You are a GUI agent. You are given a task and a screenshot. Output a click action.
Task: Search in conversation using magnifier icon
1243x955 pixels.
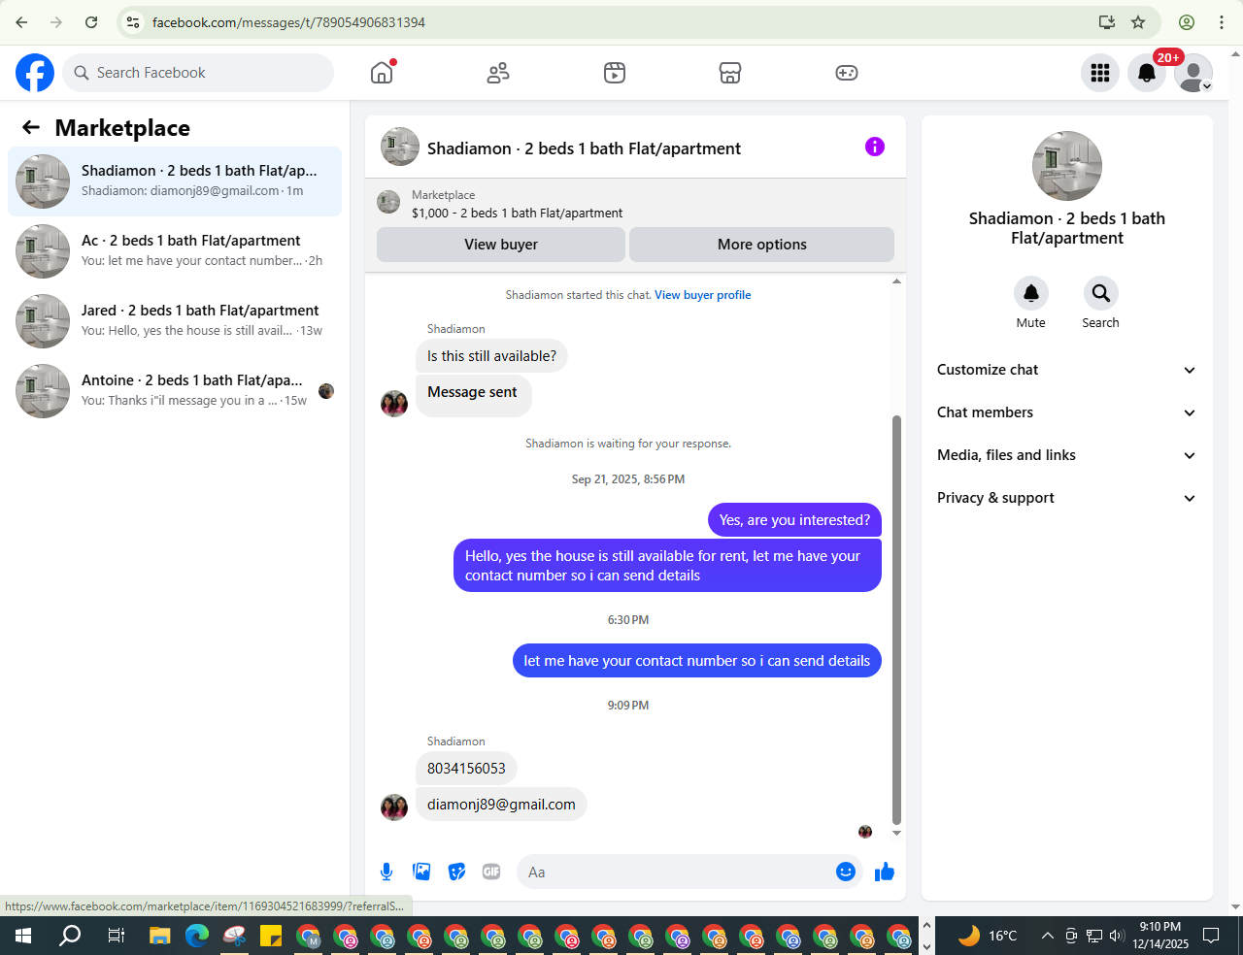tap(1101, 293)
